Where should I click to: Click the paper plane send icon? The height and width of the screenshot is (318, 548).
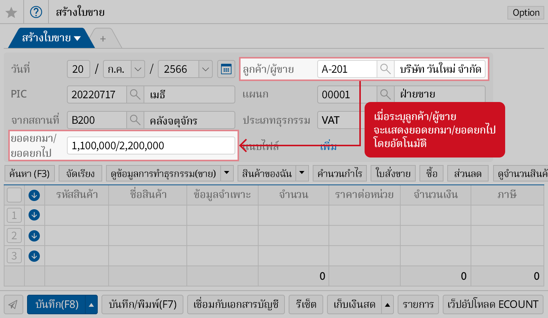pyautogui.click(x=14, y=304)
